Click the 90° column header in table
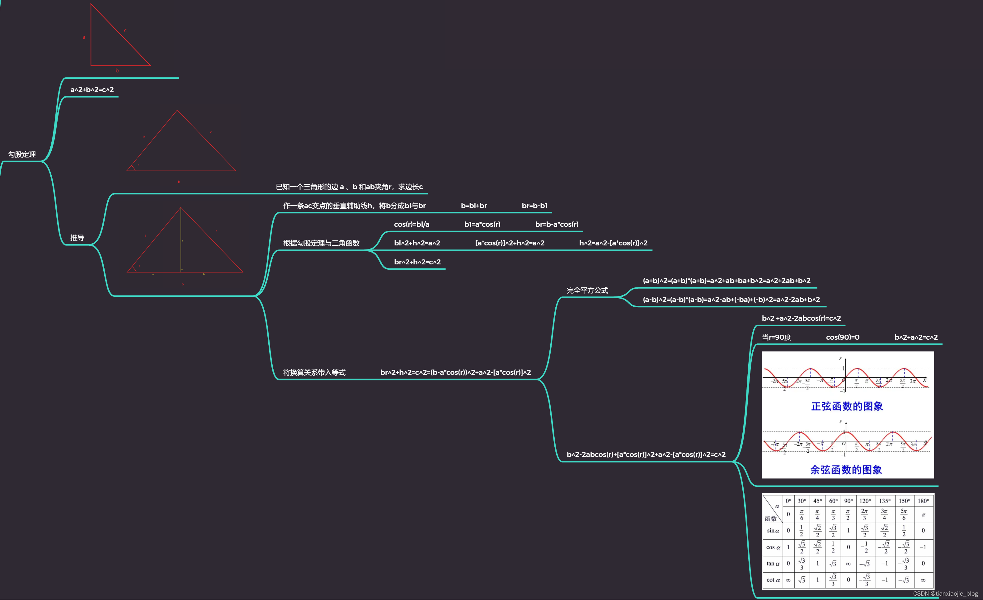Image resolution: width=983 pixels, height=600 pixels. (x=848, y=501)
